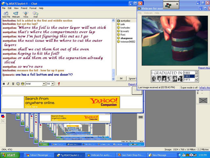The height and width of the screenshot is (158, 210).
Task: Toggle Italic formatting in chat
Action: click(8, 84)
